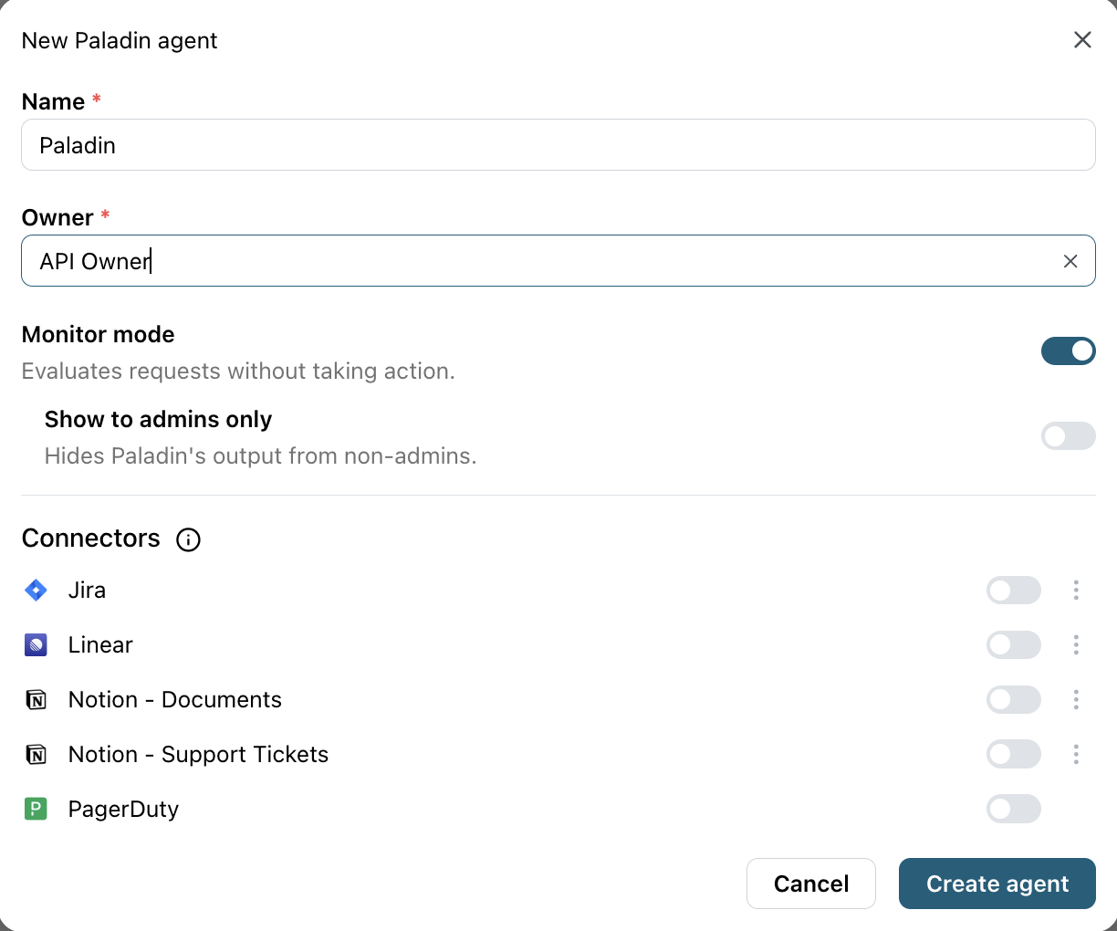The image size is (1117, 931).
Task: Turn off Monitor mode toggle
Action: [x=1069, y=350]
